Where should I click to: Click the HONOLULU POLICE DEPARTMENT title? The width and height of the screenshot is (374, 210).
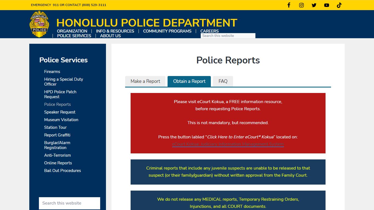coord(147,23)
